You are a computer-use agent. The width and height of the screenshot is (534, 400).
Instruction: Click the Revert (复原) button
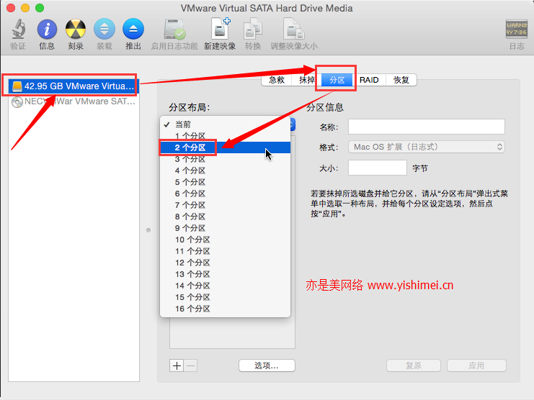[414, 365]
